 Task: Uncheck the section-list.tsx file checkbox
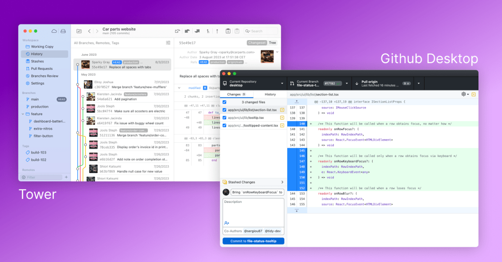[x=225, y=110]
